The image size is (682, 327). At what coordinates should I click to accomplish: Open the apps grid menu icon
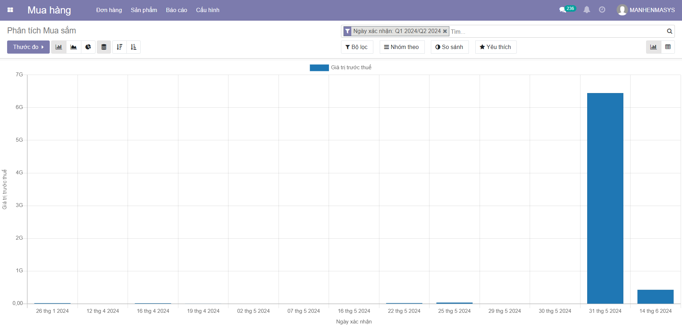[x=10, y=10]
